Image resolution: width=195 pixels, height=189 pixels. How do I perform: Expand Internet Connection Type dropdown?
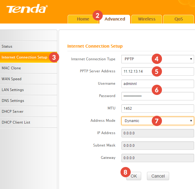157,59
